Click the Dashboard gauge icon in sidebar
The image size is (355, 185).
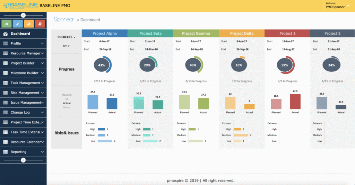pos(5,34)
